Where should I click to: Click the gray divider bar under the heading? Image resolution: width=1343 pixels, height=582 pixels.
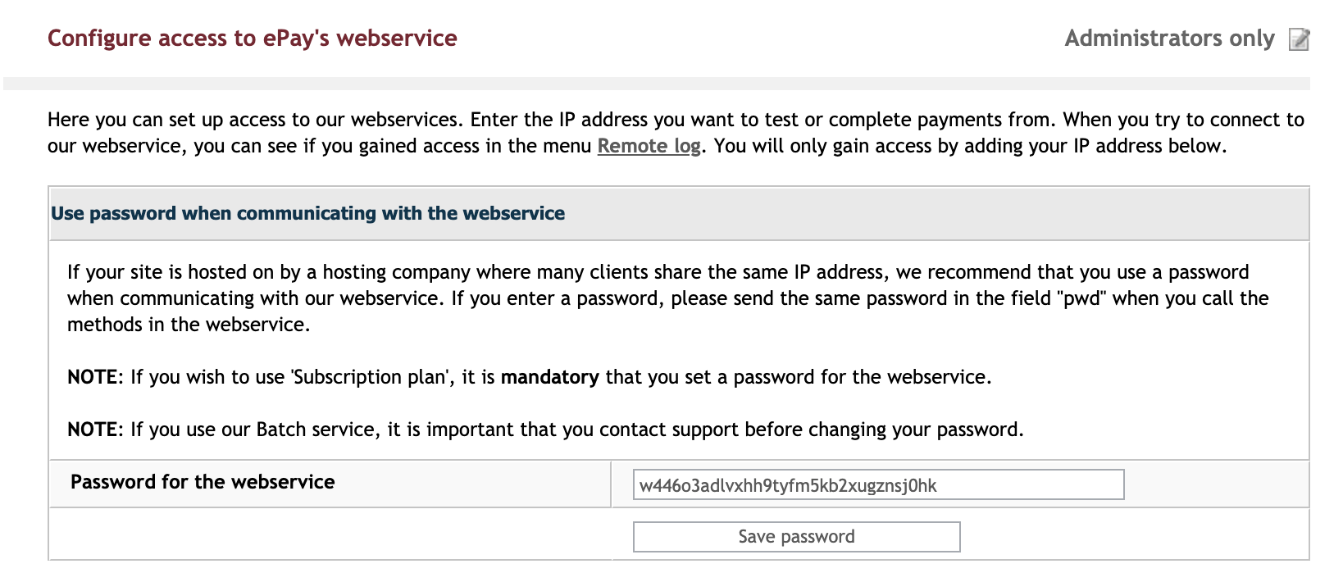(x=657, y=84)
